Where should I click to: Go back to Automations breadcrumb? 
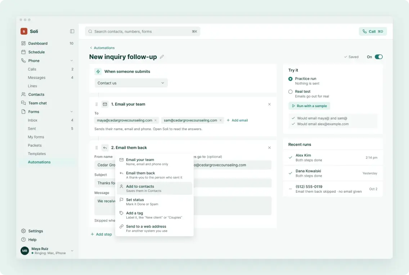pyautogui.click(x=104, y=48)
